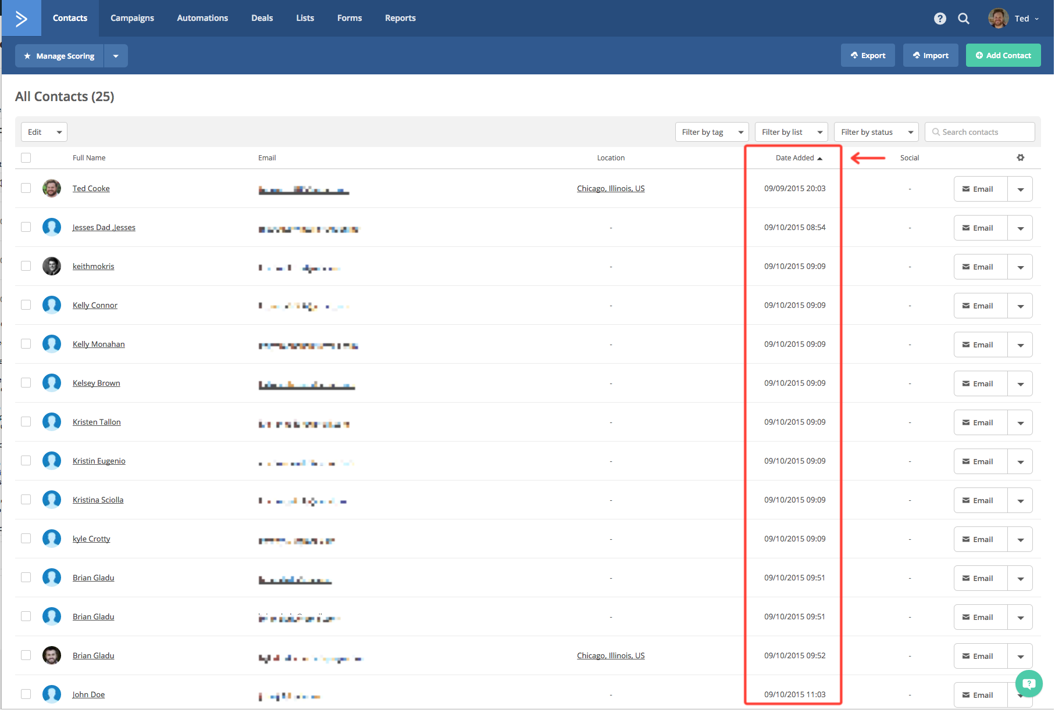Expand the Manage Scoring dropdown arrow
Viewport: 1055px width, 710px height.
[116, 56]
